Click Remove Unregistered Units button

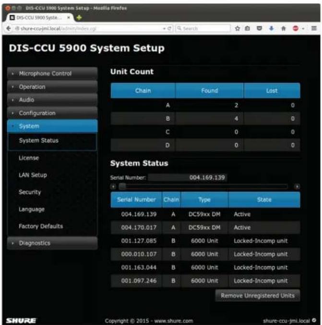pyautogui.click(x=258, y=296)
